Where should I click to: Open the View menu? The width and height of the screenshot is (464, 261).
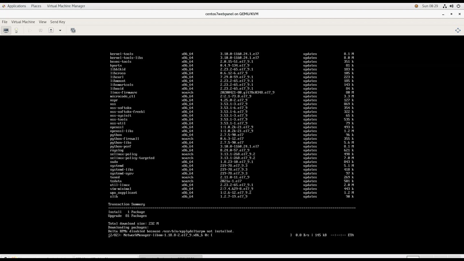pos(42,22)
